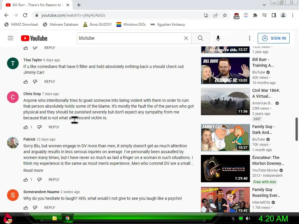The height and width of the screenshot is (224, 299).
Task: Open the Évocateur: The Morton Downey title
Action: click(x=268, y=161)
